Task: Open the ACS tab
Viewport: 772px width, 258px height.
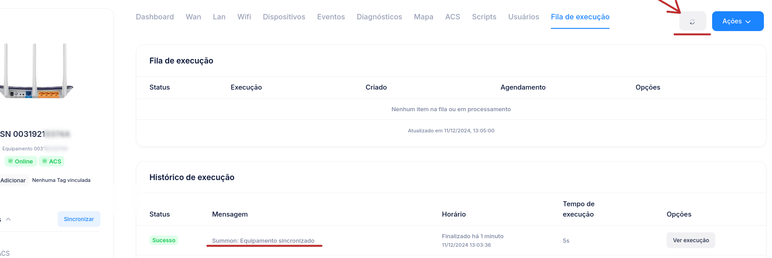Action: [452, 17]
